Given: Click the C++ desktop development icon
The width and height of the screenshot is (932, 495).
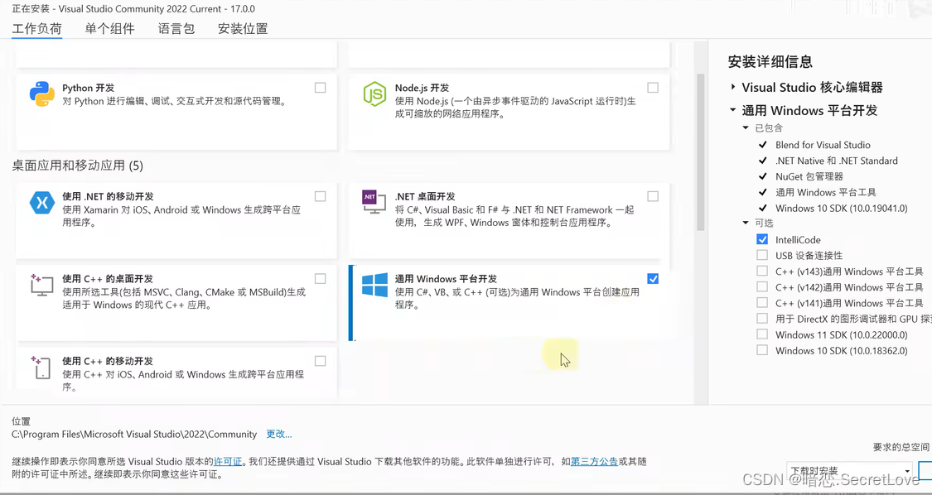Looking at the screenshot, I should (x=41, y=285).
